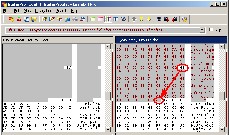Screen dimensions: 229x135
Task: Click the '.equalize' text in right pane
Action: pos(202,49)
